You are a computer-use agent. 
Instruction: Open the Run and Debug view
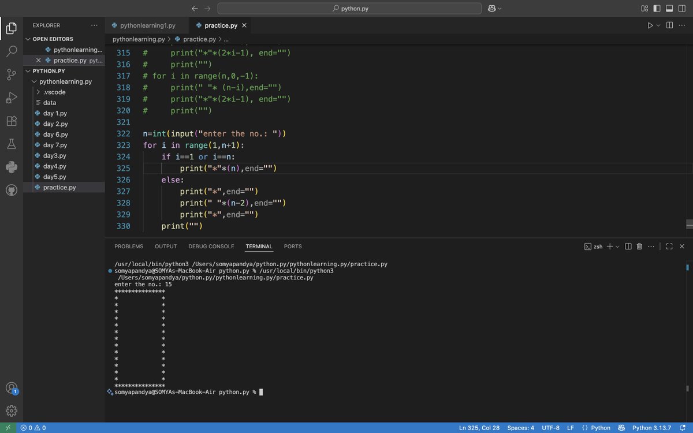[x=12, y=98]
